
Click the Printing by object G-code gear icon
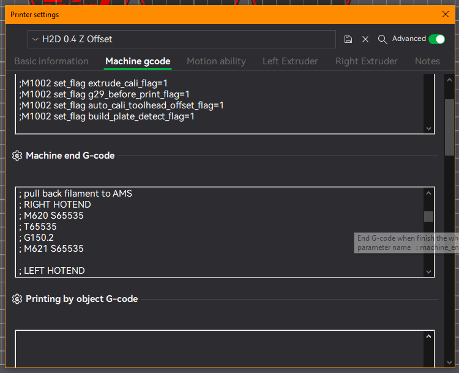[17, 299]
